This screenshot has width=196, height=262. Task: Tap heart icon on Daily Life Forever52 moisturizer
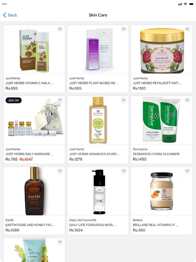tap(124, 171)
